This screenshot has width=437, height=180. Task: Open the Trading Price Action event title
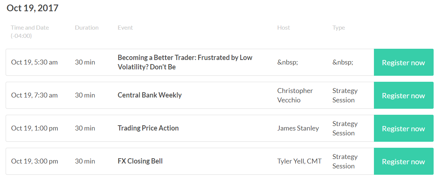[148, 128]
